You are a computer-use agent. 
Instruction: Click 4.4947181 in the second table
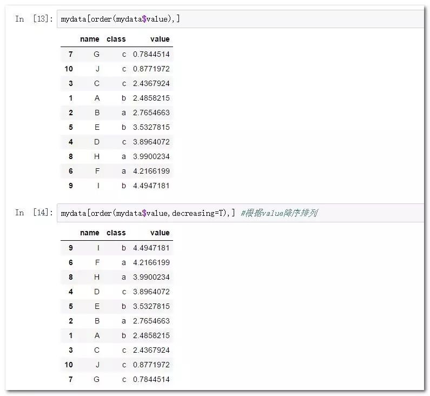(151, 248)
